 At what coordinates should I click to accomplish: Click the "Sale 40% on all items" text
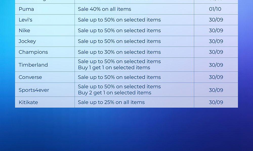click(104, 9)
